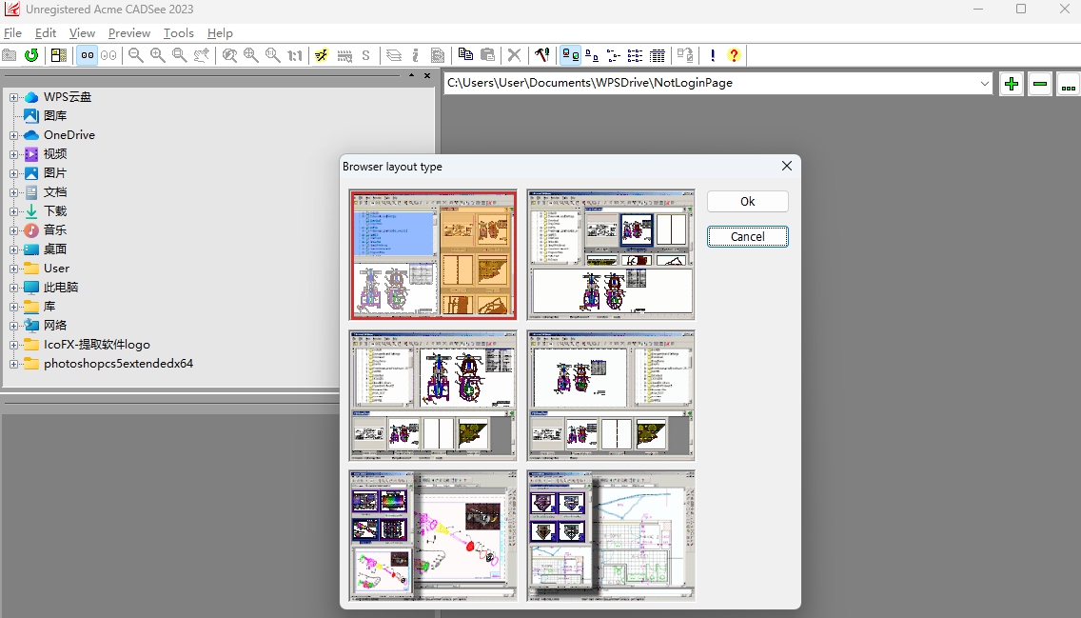This screenshot has width=1081, height=618.
Task: Open the Help question mark icon
Action: tap(734, 54)
